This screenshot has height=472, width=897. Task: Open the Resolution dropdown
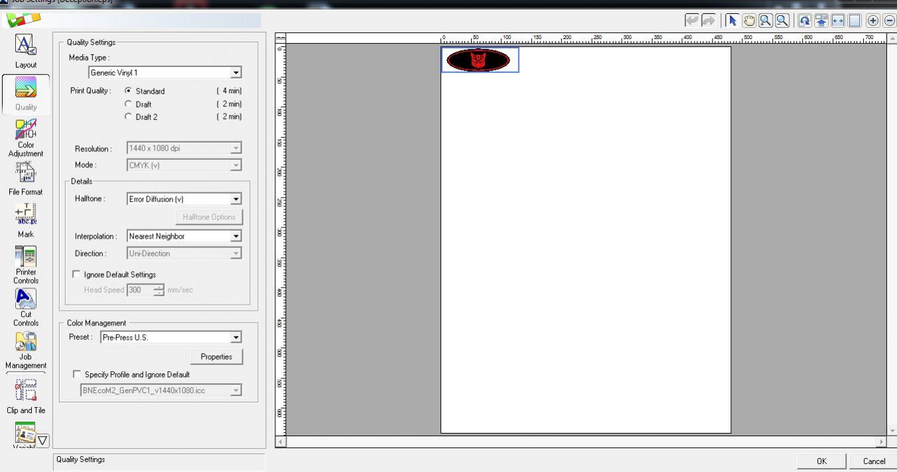(x=236, y=148)
